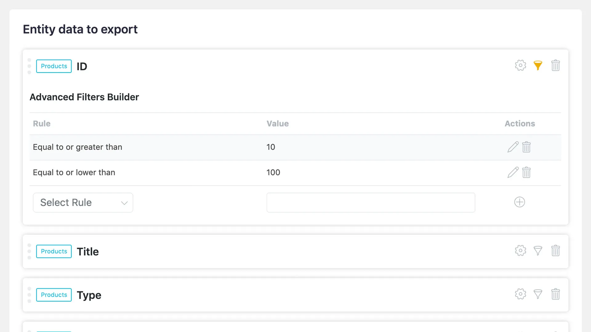Open filter options for the Type field
Image resolution: width=591 pixels, height=332 pixels.
point(538,294)
